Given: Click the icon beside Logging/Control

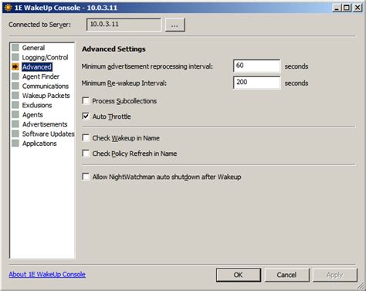Looking at the screenshot, I should tap(15, 57).
